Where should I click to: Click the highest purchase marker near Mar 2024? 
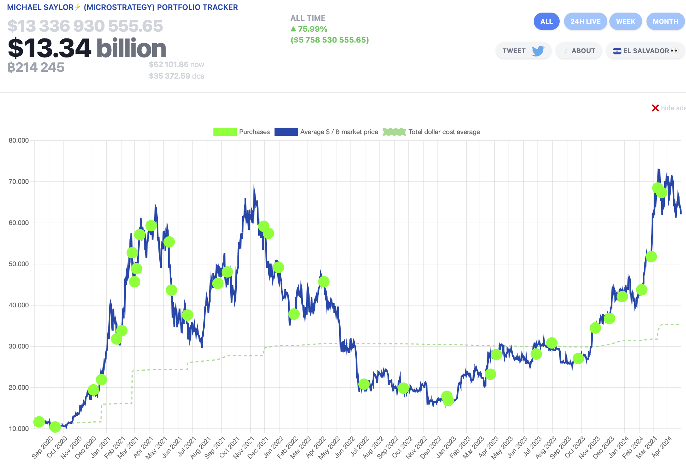click(658, 188)
